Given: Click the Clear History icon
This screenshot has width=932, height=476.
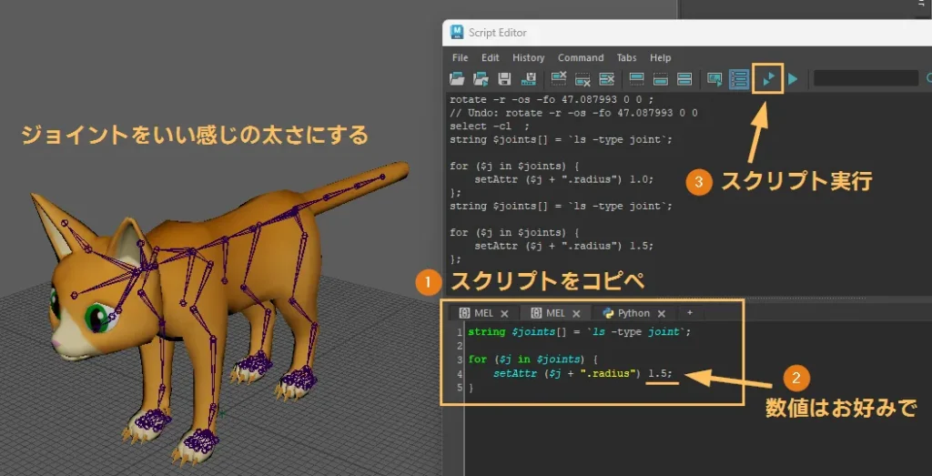Looking at the screenshot, I should [559, 78].
